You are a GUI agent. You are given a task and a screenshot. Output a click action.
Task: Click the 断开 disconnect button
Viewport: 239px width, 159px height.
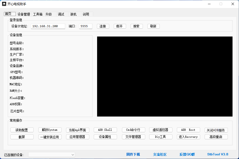(x=120, y=26)
